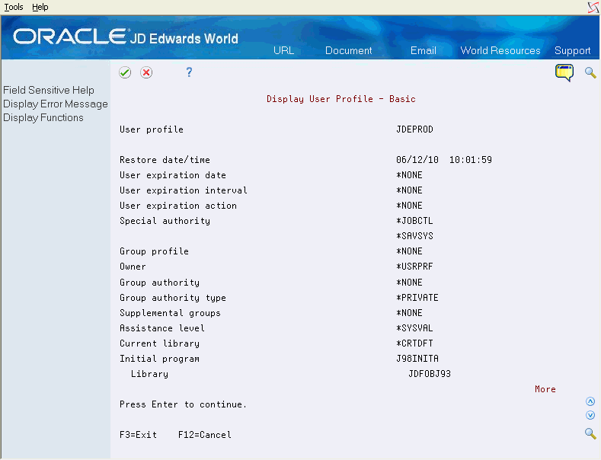Click the *JOBCTL special authority value

(x=414, y=221)
